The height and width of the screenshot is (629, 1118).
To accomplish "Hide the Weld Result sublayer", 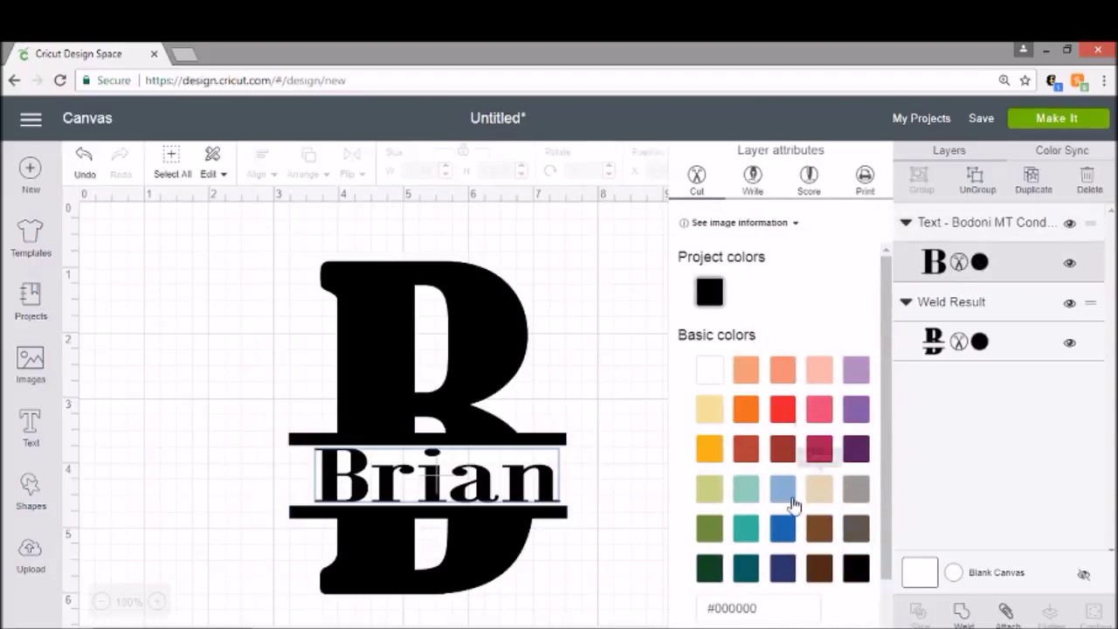I will [1069, 343].
